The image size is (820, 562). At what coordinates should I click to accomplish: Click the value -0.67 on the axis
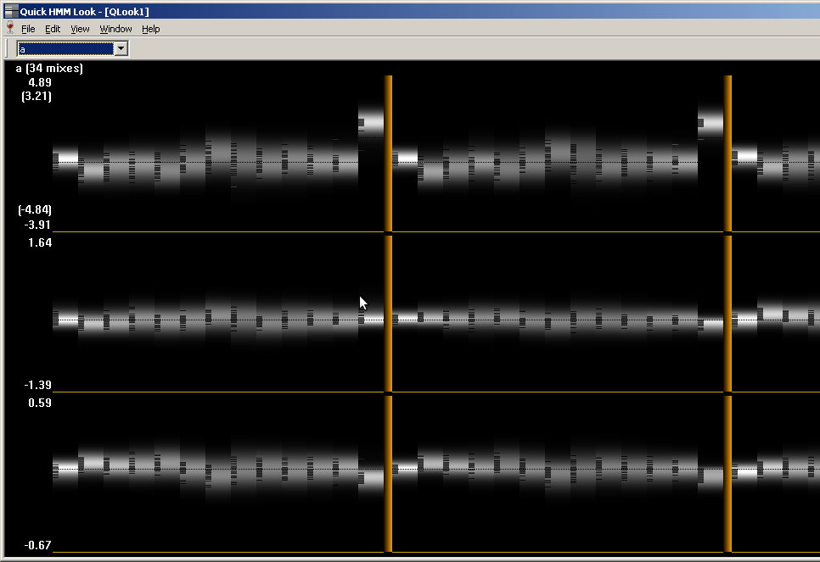click(x=37, y=545)
